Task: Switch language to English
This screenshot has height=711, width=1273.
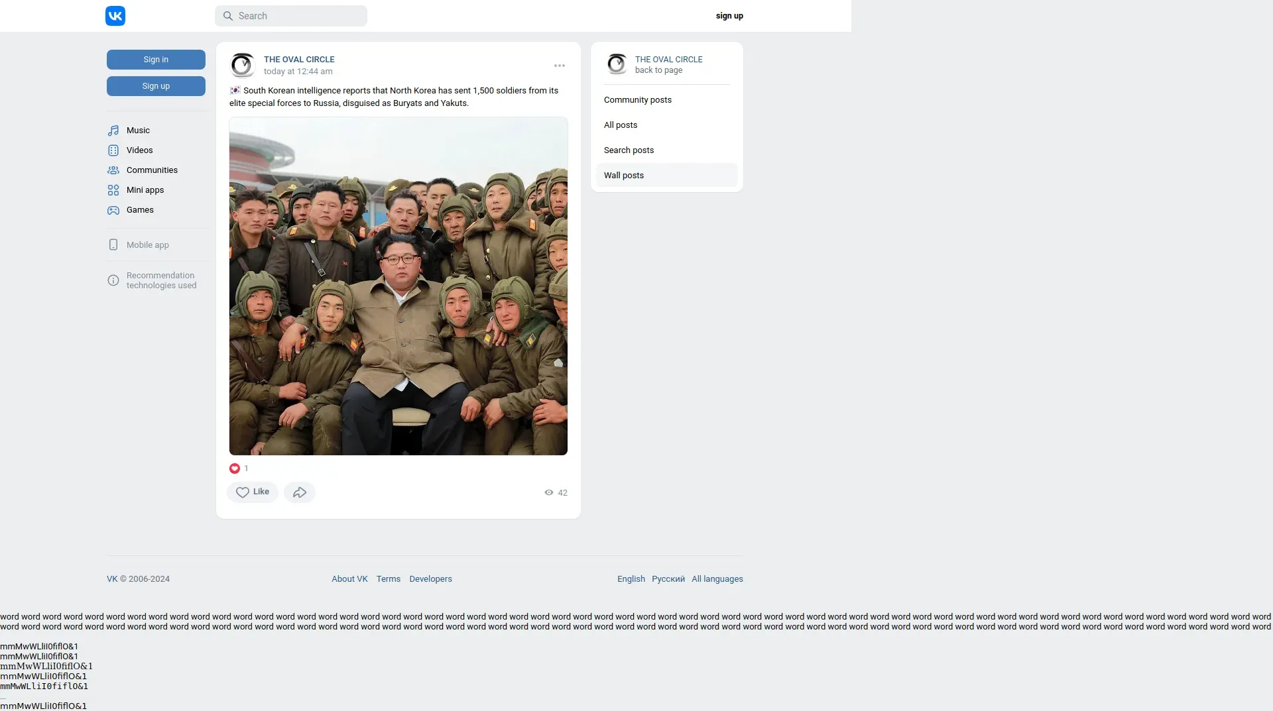Action: 631,579
